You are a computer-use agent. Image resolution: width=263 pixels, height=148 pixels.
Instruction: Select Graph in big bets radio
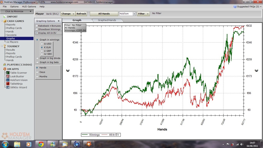37,62
